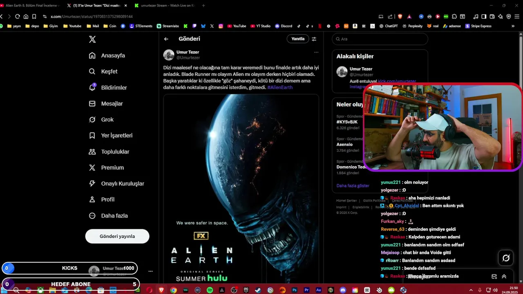
Task: Open STElements bookmark
Action: point(141,26)
